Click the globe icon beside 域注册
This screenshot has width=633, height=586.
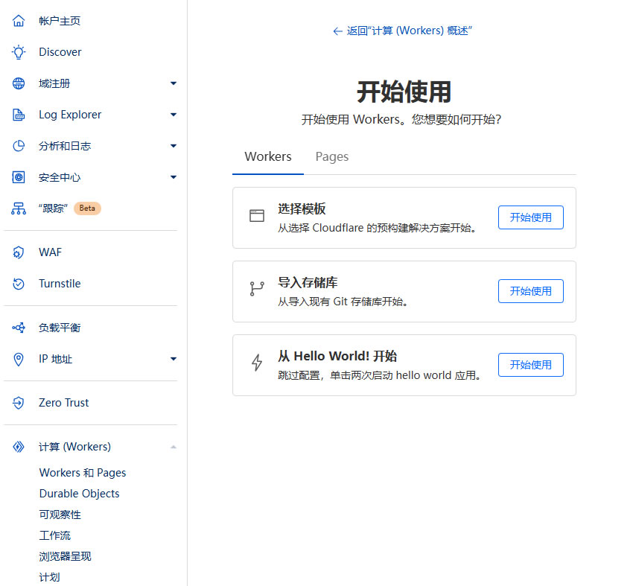coord(19,83)
